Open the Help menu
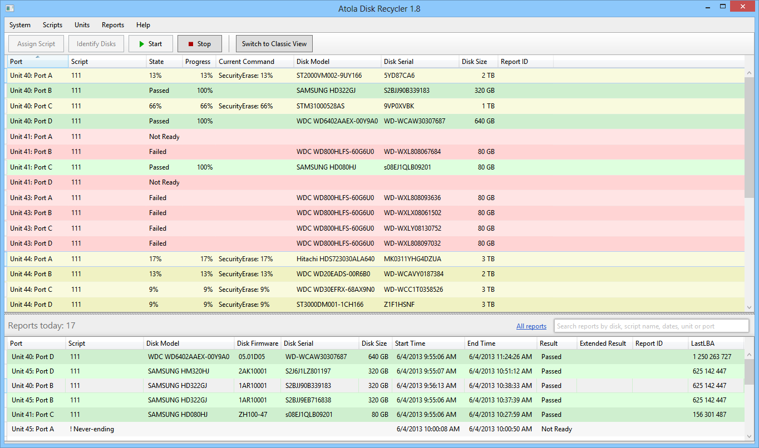This screenshot has height=448, width=759. click(143, 25)
